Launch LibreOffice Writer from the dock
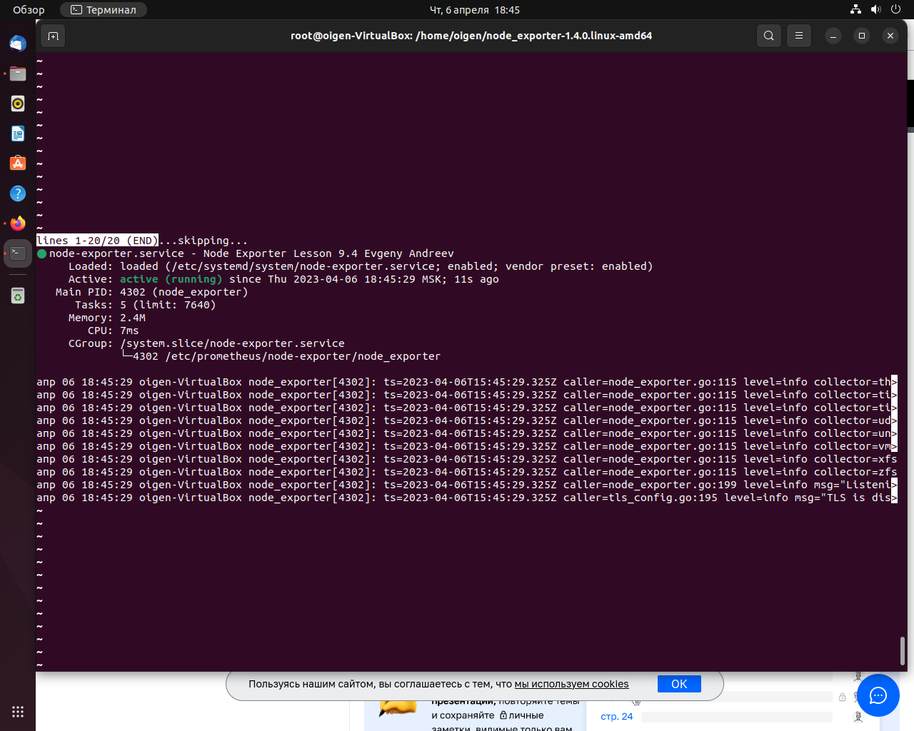The image size is (914, 731). (17, 133)
